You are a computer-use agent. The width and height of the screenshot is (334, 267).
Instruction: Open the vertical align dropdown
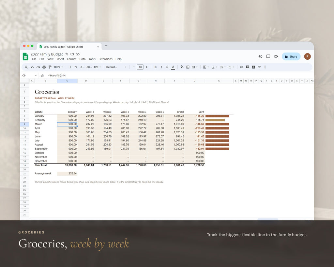(214, 67)
